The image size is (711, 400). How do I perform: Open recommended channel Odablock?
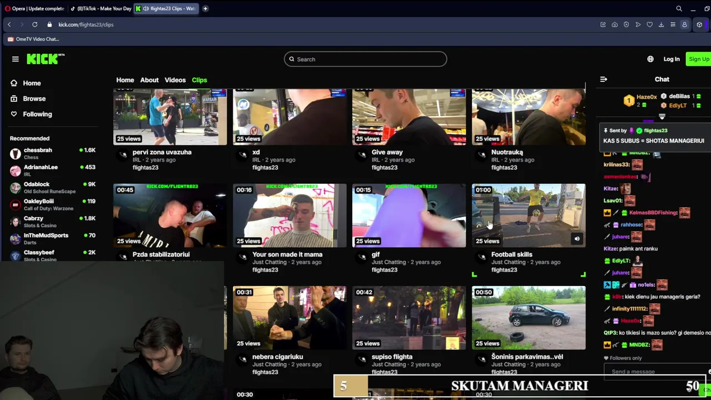point(53,187)
